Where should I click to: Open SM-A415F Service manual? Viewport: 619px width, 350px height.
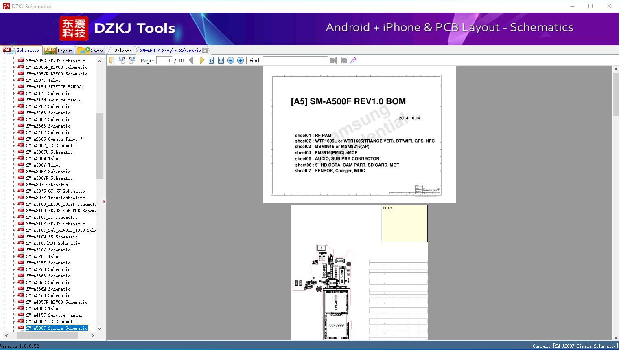pyautogui.click(x=54, y=315)
